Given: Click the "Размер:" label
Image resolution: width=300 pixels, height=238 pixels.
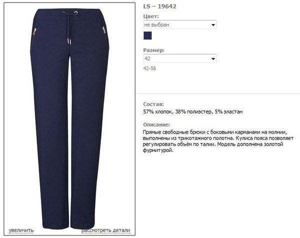Looking at the screenshot, I should [154, 50].
